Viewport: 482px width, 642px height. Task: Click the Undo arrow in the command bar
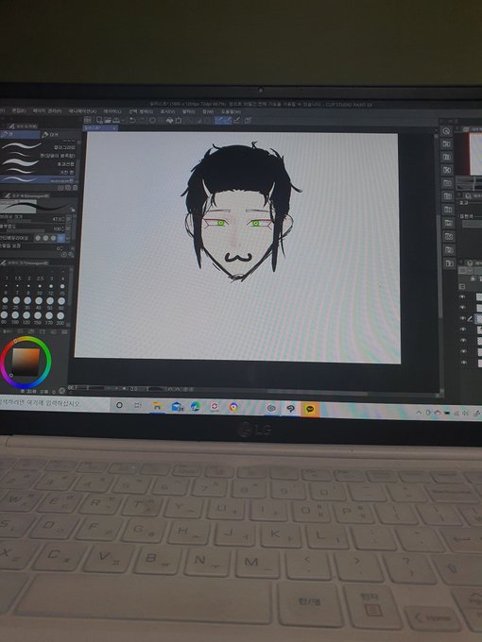click(x=132, y=120)
